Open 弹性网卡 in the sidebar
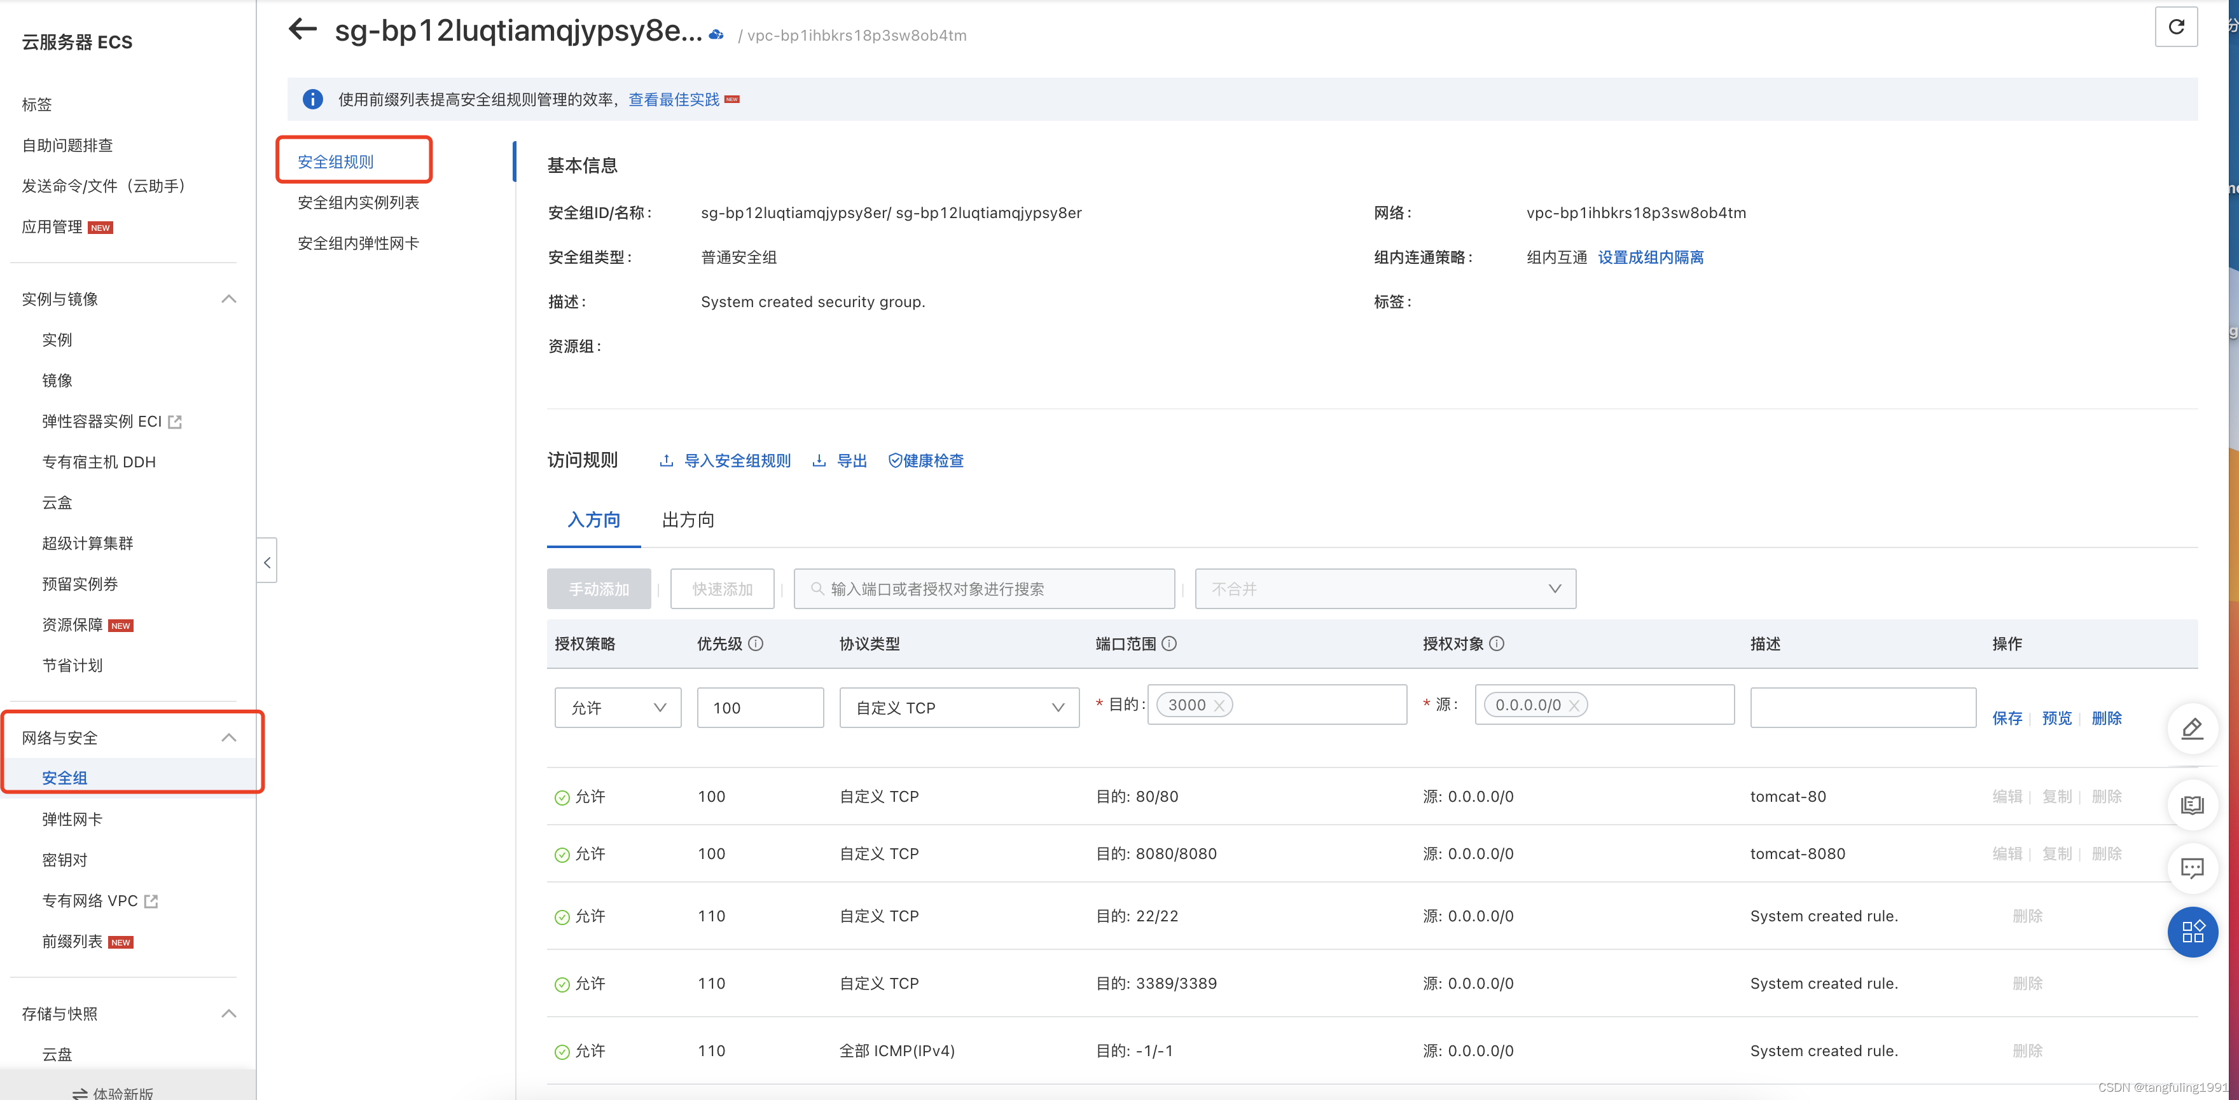The width and height of the screenshot is (2239, 1100). 72,820
